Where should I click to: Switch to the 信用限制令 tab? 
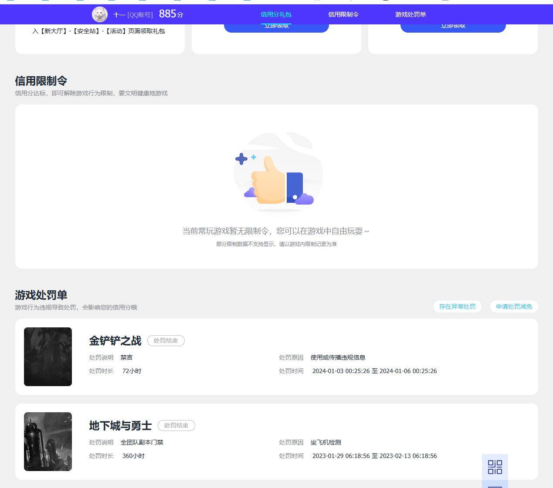(343, 14)
